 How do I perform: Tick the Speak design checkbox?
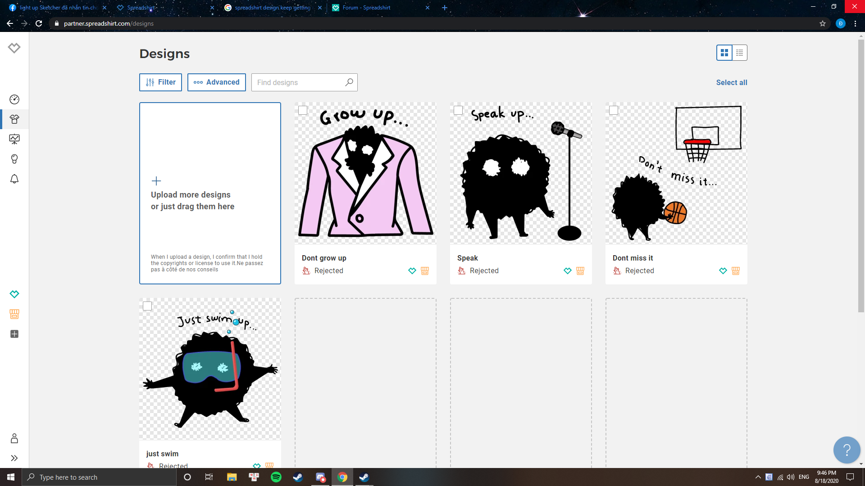[458, 110]
